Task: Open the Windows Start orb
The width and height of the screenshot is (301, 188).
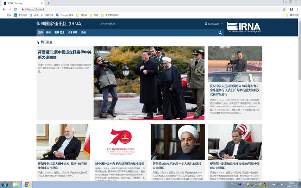Action: tap(5, 185)
